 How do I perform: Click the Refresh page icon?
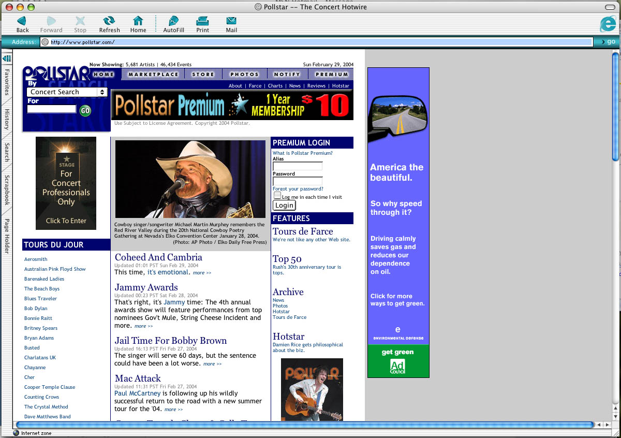point(109,21)
